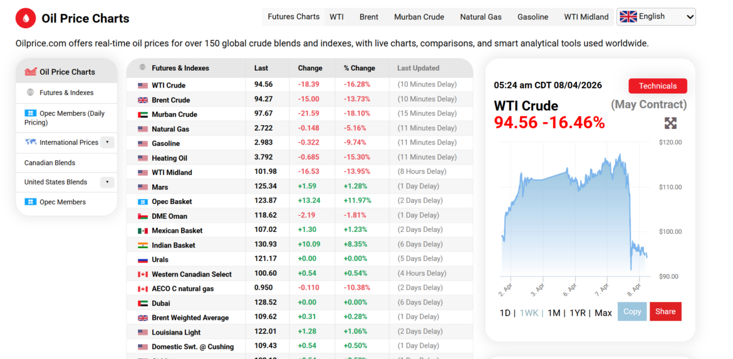The width and height of the screenshot is (733, 359).
Task: Click the AECO C natural gas value 0.950
Action: click(x=264, y=288)
